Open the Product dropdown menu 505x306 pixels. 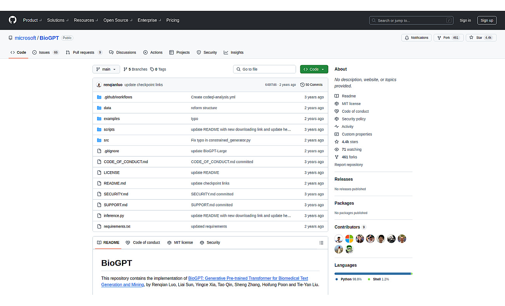tap(32, 20)
